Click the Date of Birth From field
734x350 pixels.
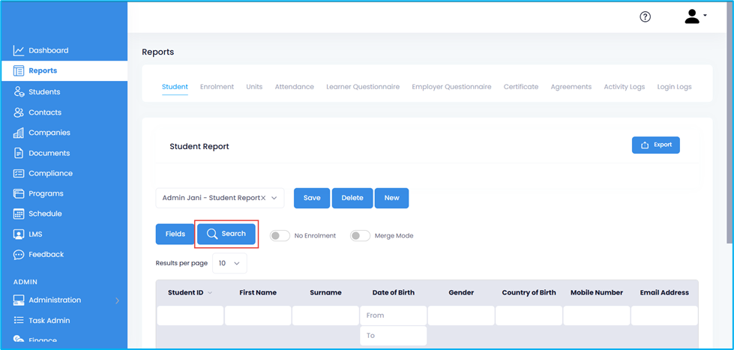point(393,316)
